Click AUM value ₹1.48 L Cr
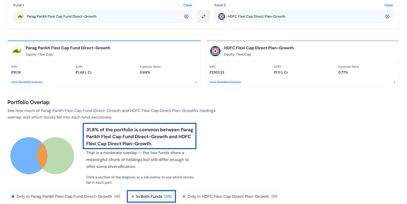Image resolution: width=407 pixels, height=204 pixels. (x=83, y=72)
